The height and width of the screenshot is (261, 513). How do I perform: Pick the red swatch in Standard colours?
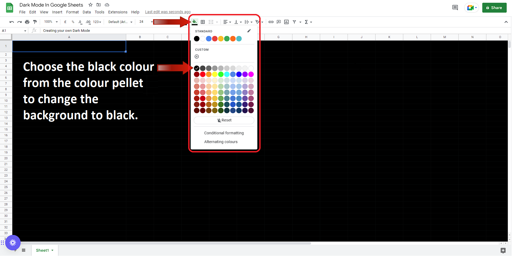pyautogui.click(x=215, y=39)
